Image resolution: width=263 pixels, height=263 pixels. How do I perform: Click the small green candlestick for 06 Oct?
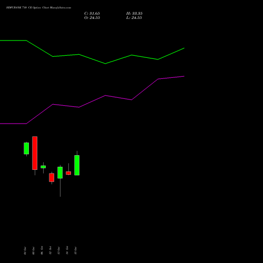coord(43,167)
